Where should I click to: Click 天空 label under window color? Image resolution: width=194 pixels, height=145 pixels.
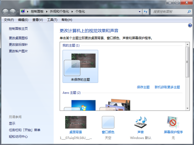click(x=108, y=138)
